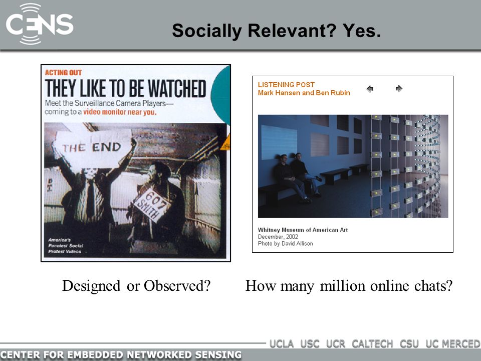Click the "December, 2002" date
The height and width of the screenshot is (361, 481).
coord(278,237)
